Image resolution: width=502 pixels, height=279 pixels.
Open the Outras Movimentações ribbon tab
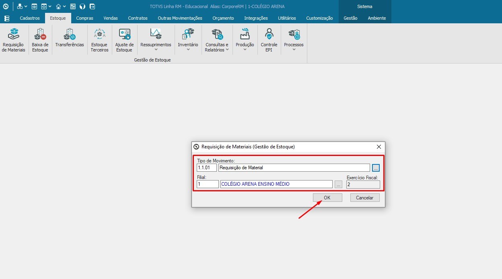pyautogui.click(x=180, y=18)
